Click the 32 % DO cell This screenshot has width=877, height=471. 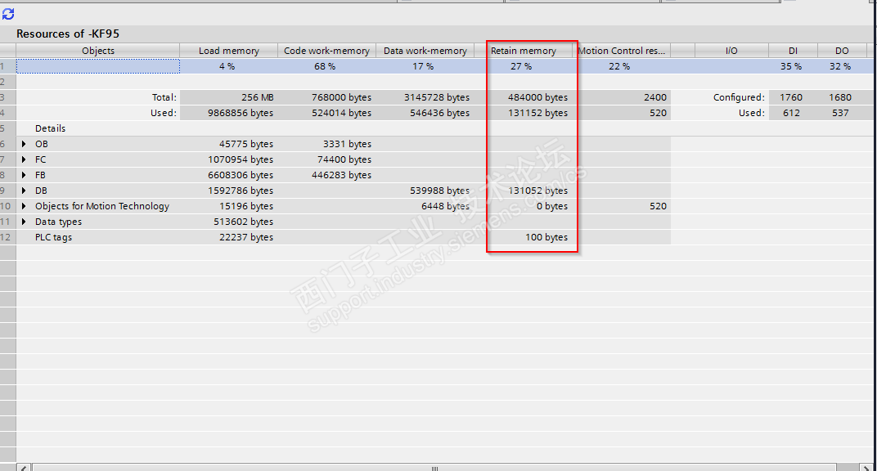pyautogui.click(x=841, y=66)
